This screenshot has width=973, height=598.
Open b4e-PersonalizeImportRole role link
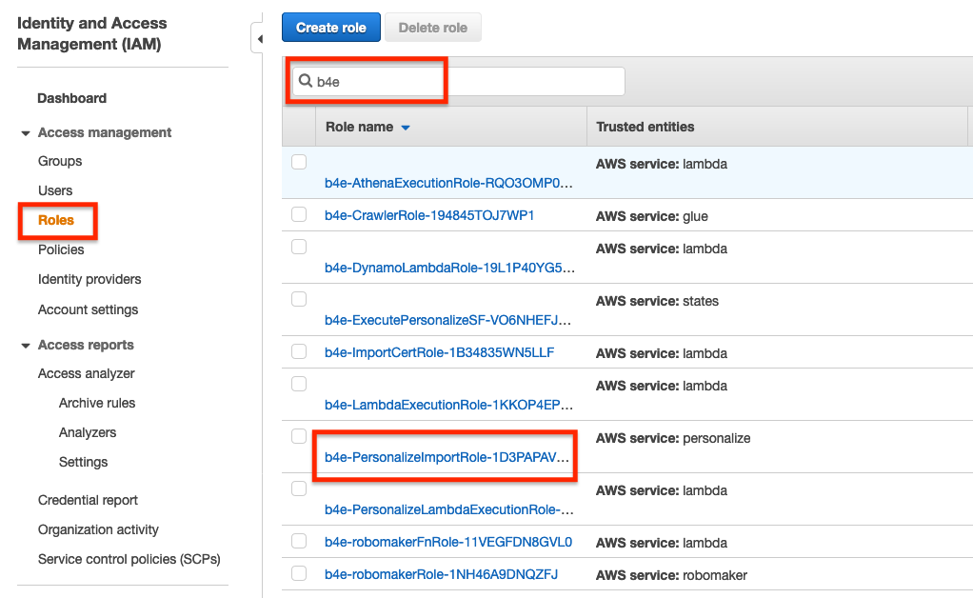point(447,457)
